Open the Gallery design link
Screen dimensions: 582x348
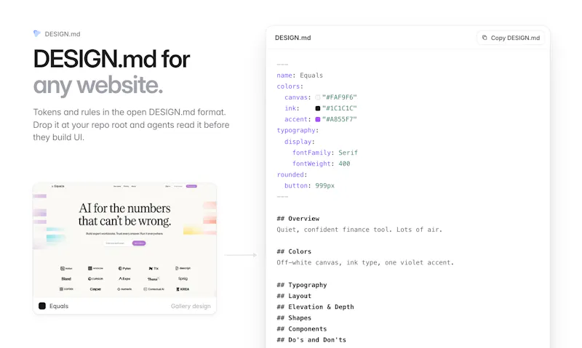(191, 306)
